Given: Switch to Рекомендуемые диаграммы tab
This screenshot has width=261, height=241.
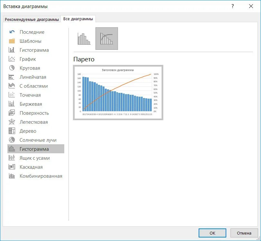Looking at the screenshot, I should coord(32,20).
